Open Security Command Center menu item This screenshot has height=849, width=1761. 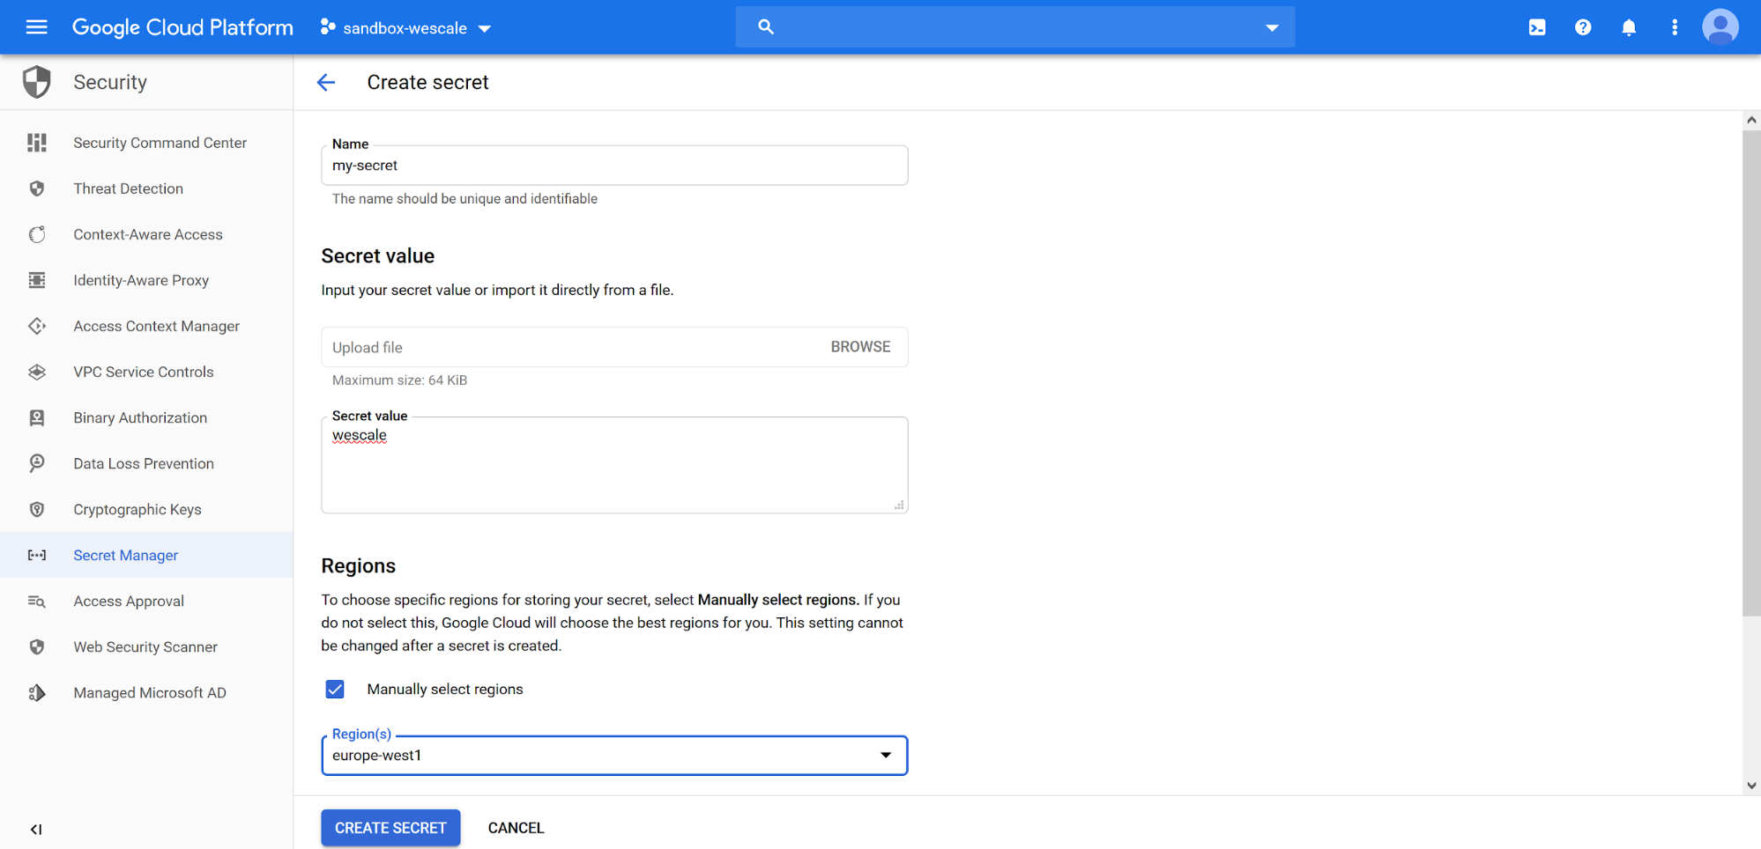pos(146,143)
